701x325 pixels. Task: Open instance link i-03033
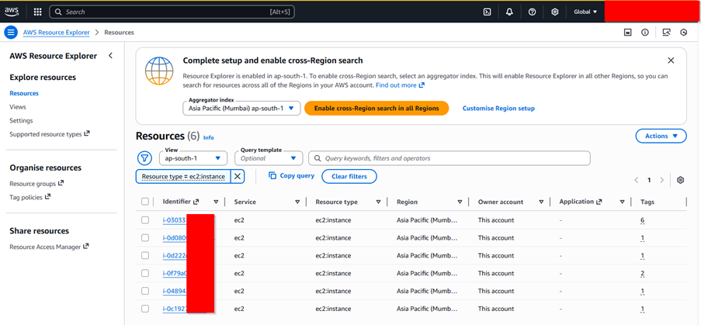click(x=175, y=220)
